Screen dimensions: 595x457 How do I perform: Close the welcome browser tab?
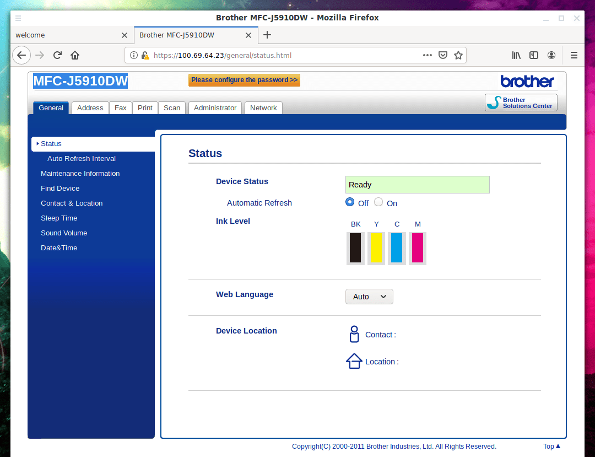pyautogui.click(x=124, y=35)
